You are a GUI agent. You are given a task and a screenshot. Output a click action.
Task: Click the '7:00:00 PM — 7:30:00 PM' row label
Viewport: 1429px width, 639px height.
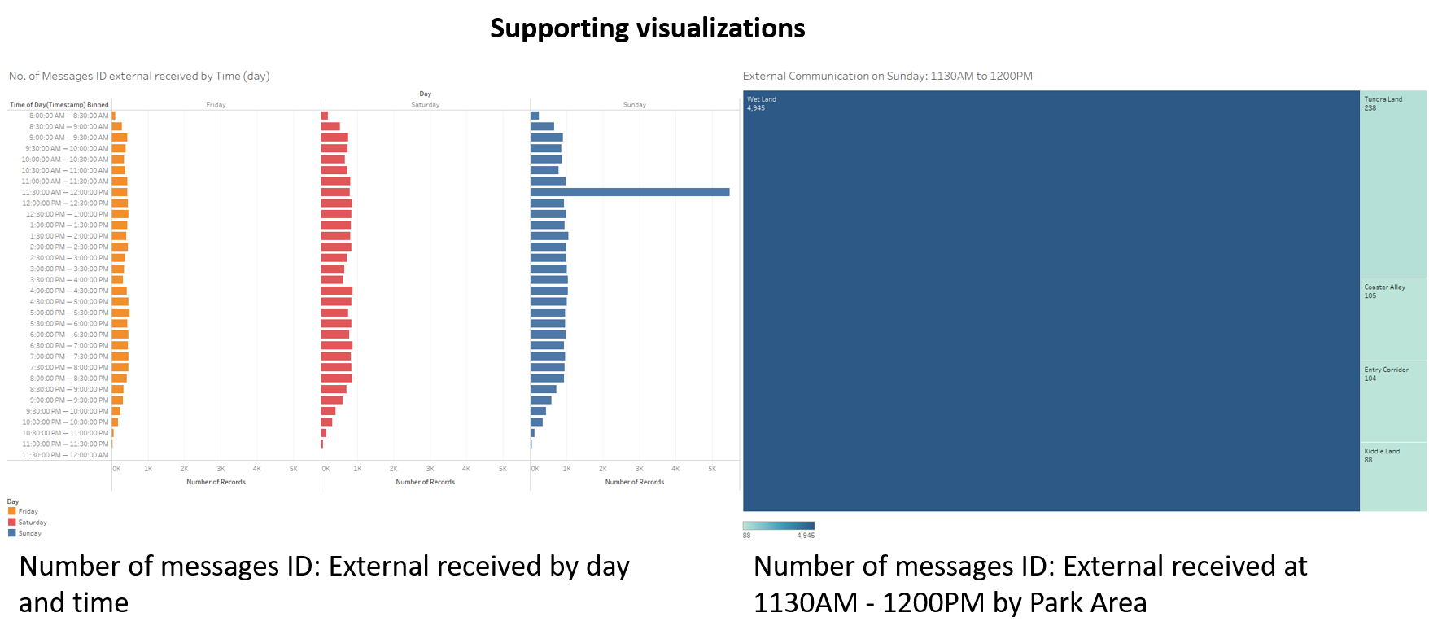pyautogui.click(x=68, y=357)
